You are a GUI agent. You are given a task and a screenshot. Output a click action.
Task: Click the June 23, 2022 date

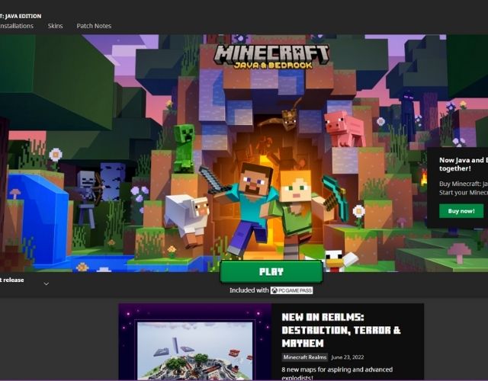348,357
